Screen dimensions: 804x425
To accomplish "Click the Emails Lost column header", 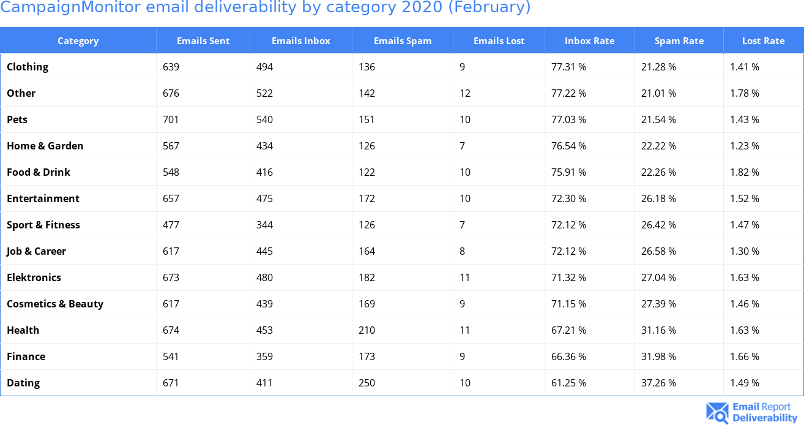I will (499, 41).
